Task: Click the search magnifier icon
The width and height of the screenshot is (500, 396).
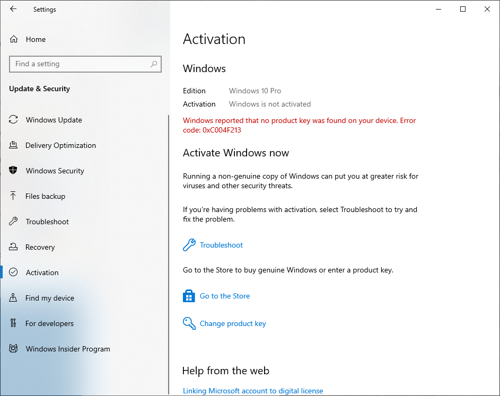Action: coord(154,64)
